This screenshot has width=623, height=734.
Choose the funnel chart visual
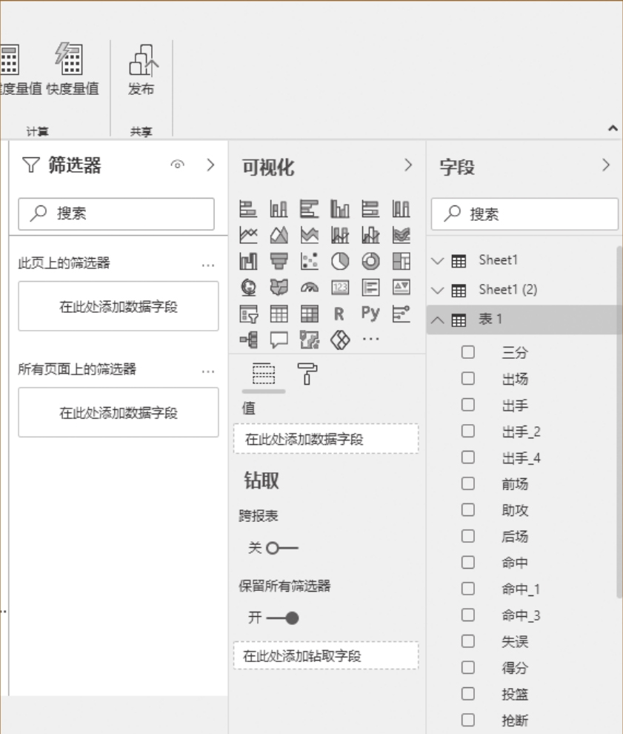[279, 261]
